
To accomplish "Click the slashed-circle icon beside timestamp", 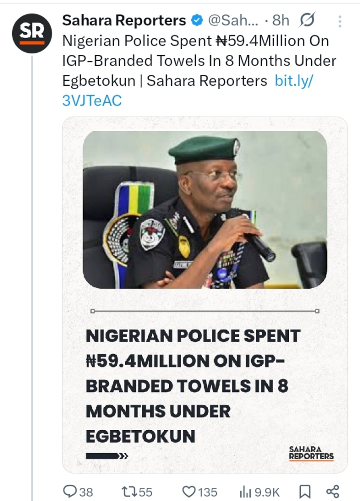I will click(307, 21).
